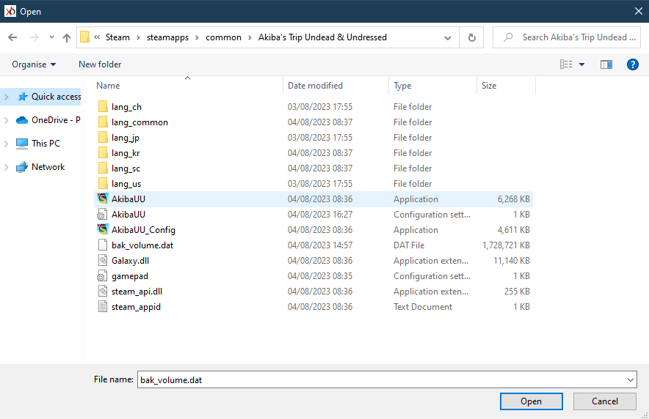Select the AkibaUU_Config file name
Viewport: 649px width, 419px height.
[143, 230]
